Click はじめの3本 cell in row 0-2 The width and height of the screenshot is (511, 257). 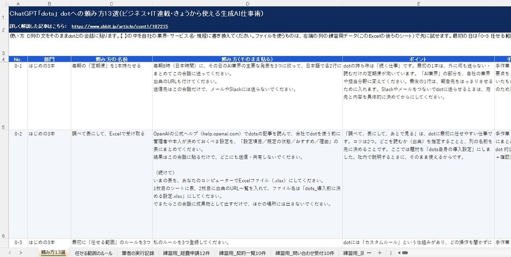[49, 184]
